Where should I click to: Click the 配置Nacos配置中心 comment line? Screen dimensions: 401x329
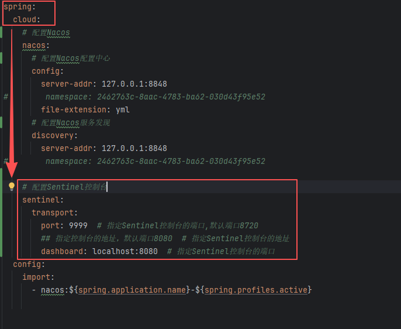[x=71, y=58]
